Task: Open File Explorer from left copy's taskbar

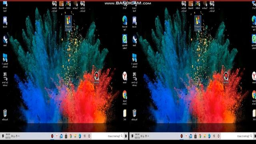Action: 75,136
